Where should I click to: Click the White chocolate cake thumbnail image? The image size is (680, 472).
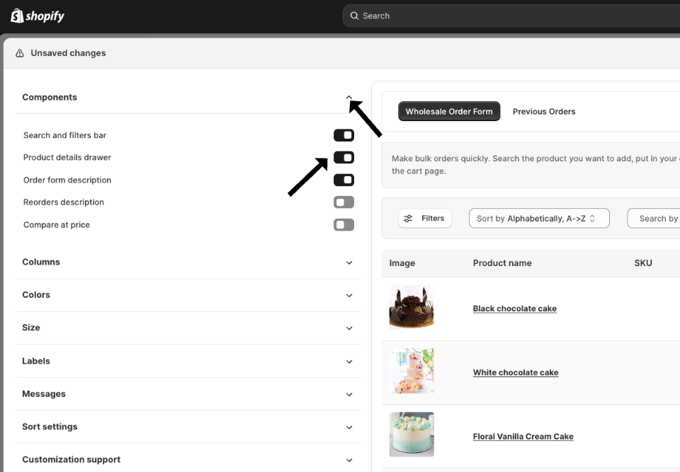[x=412, y=371]
